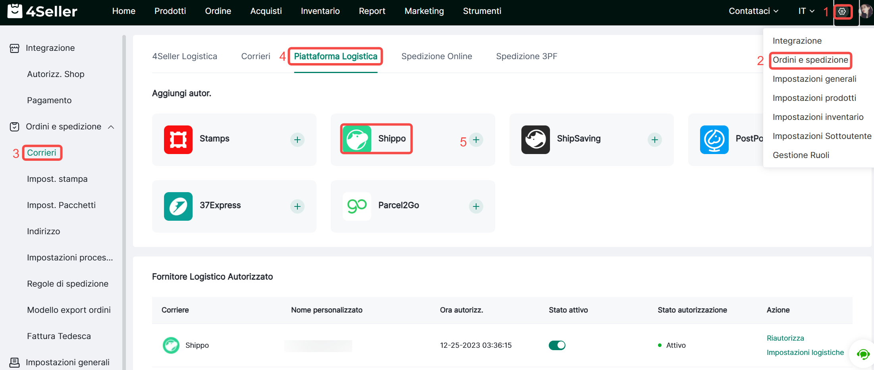Viewport: 874px width, 370px height.
Task: Click the plus icon for ShipSaving
Action: point(654,140)
